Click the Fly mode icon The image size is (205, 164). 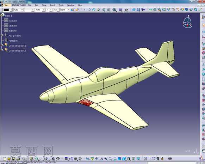88,159
